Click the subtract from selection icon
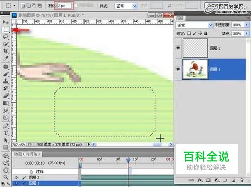 pyautogui.click(x=34, y=6)
